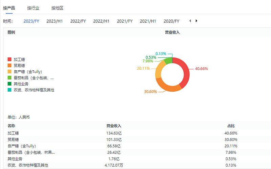Select the 按产品 tab
This screenshot has width=271, height=169.
(x=9, y=8)
